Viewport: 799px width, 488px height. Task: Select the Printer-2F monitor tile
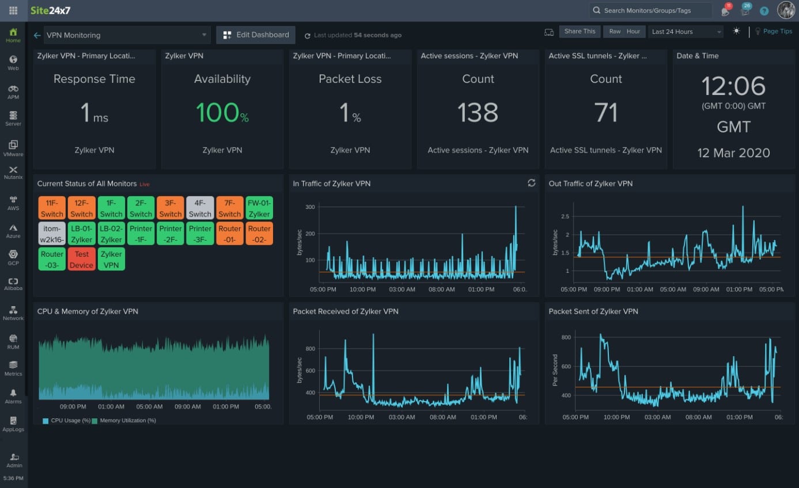[171, 234]
